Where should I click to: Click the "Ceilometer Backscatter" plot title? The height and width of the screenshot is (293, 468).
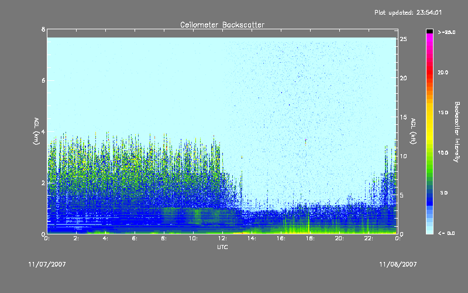[222, 25]
